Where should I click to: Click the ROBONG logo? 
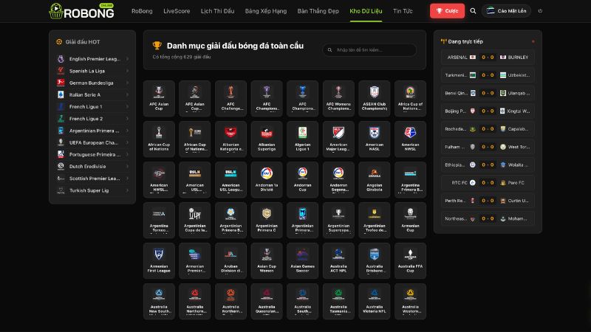coord(81,11)
